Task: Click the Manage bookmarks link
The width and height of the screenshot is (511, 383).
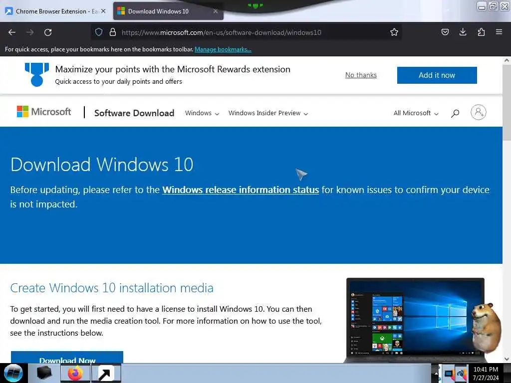Action: click(x=223, y=49)
